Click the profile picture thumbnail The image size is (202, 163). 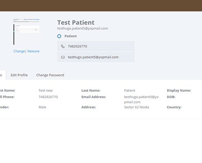(27, 32)
